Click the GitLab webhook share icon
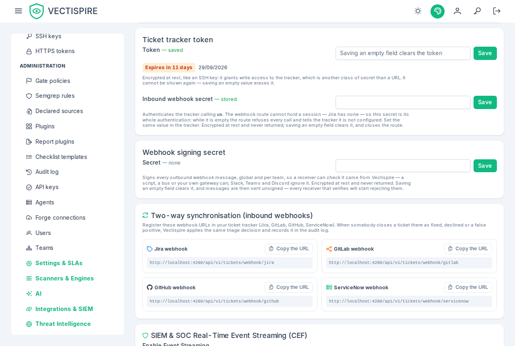 [329, 249]
